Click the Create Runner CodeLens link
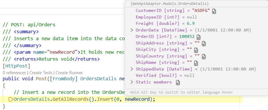This screenshot has height=110, width=268. tap(69, 73)
